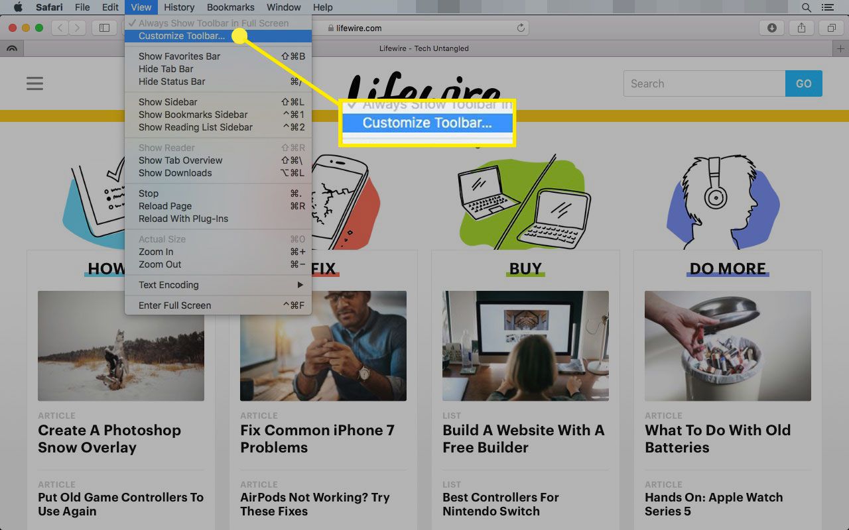Open the Apple menu

(x=18, y=7)
